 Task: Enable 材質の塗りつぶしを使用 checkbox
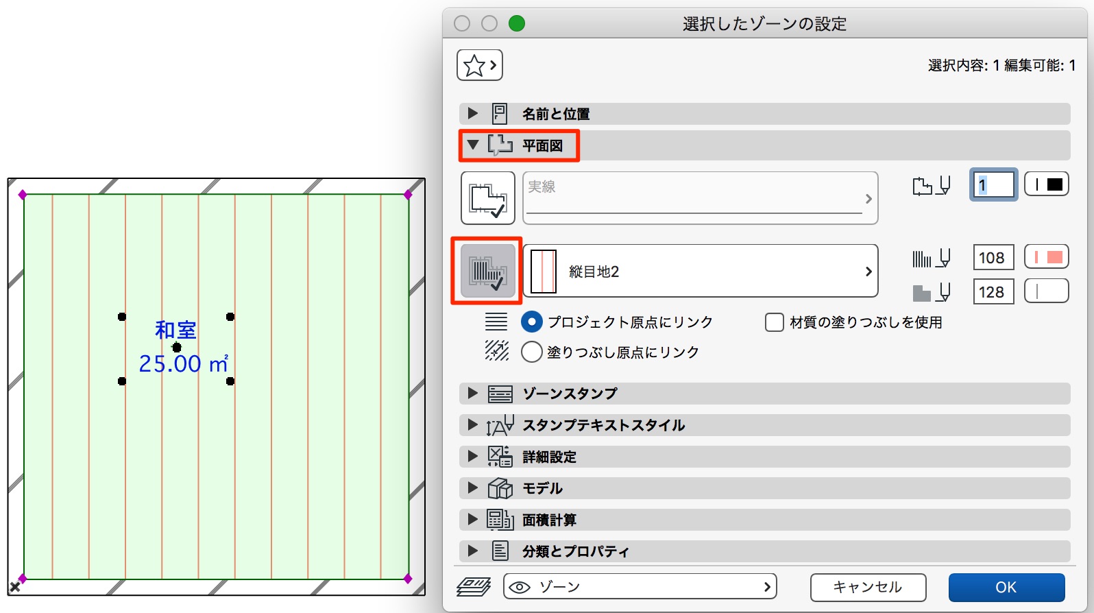(x=775, y=322)
